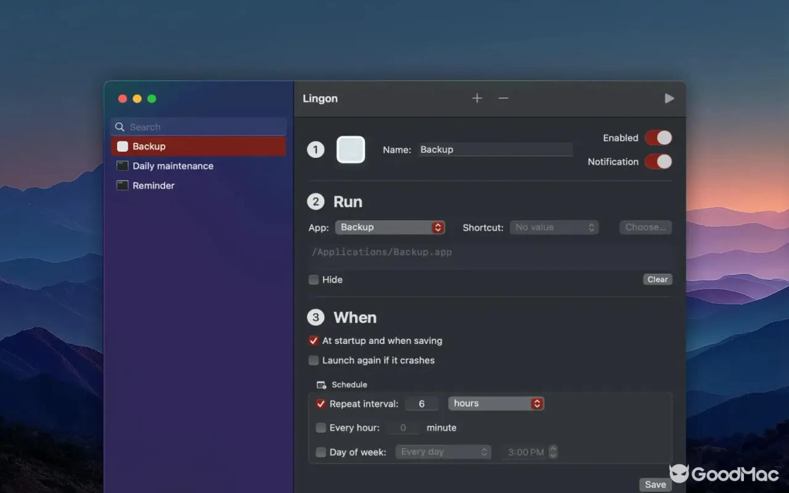Click the /Applications/Backup.app path field
Viewport: 789px width, 493px height.
point(490,255)
